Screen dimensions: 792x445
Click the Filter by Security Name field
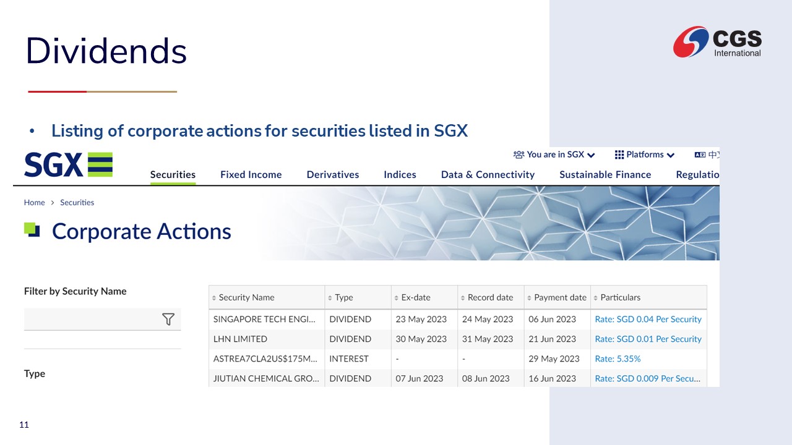tap(93, 319)
